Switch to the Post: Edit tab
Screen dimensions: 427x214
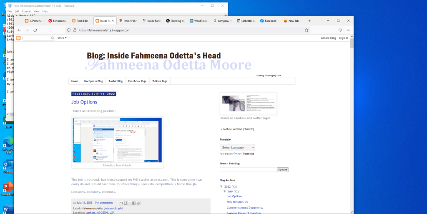tap(80, 20)
